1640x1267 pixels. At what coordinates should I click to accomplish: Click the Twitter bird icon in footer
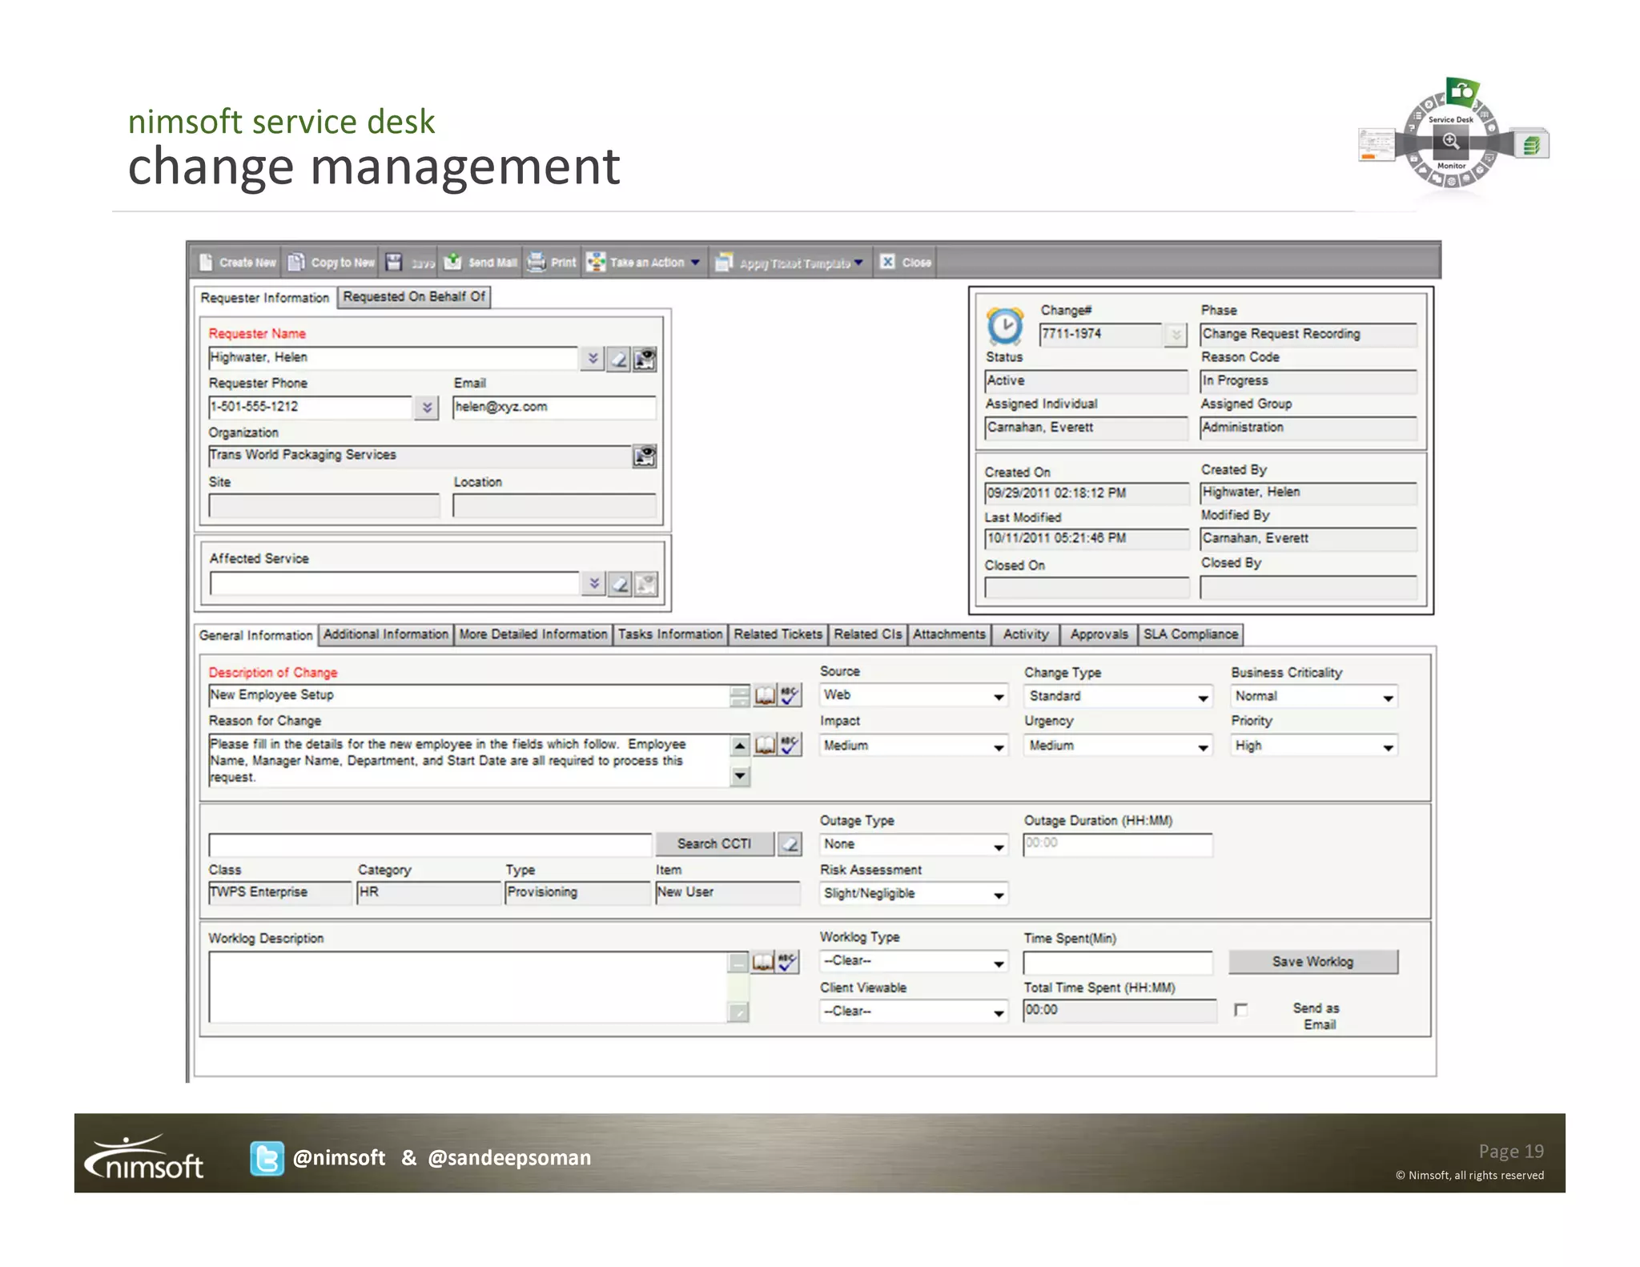[x=267, y=1158]
